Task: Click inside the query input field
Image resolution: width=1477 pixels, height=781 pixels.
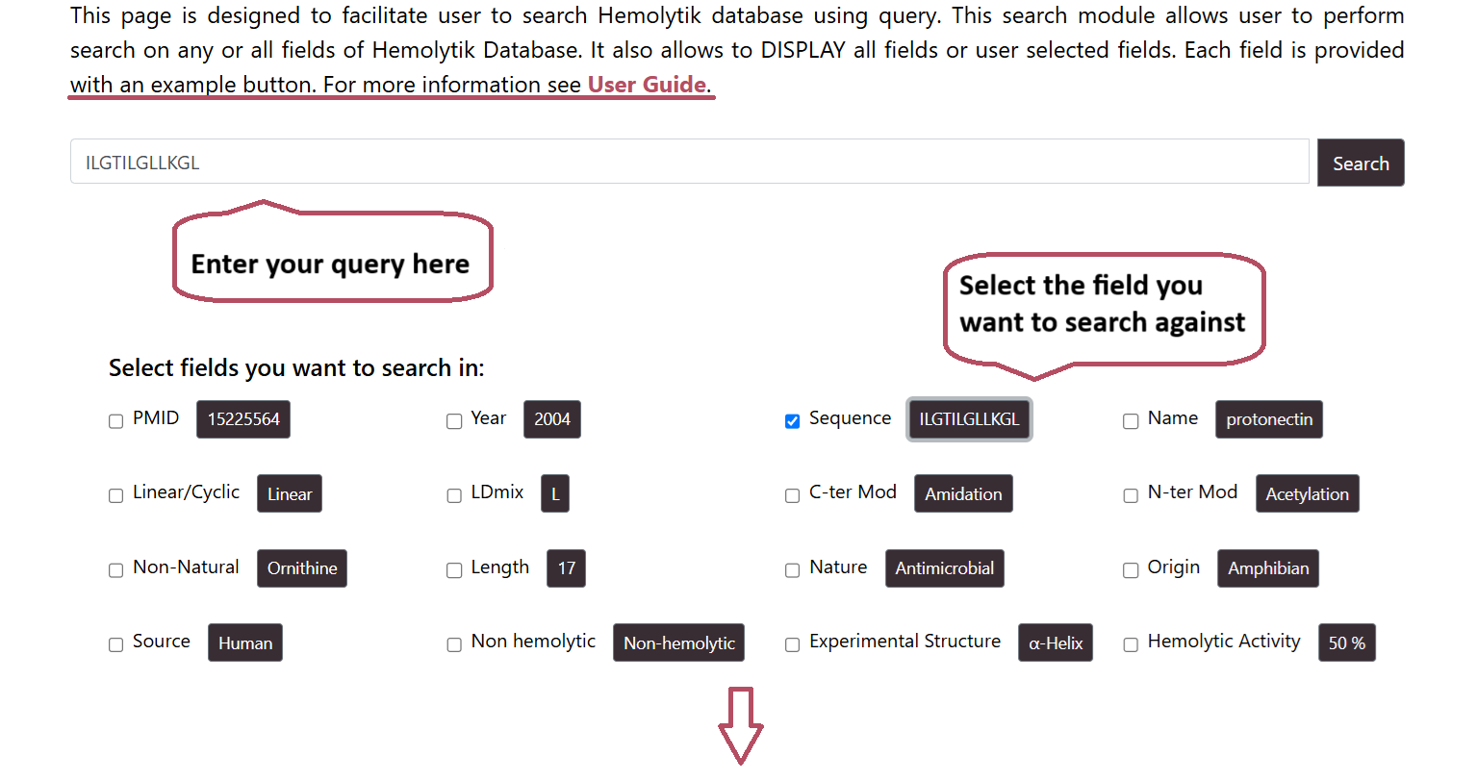Action: pos(674,161)
